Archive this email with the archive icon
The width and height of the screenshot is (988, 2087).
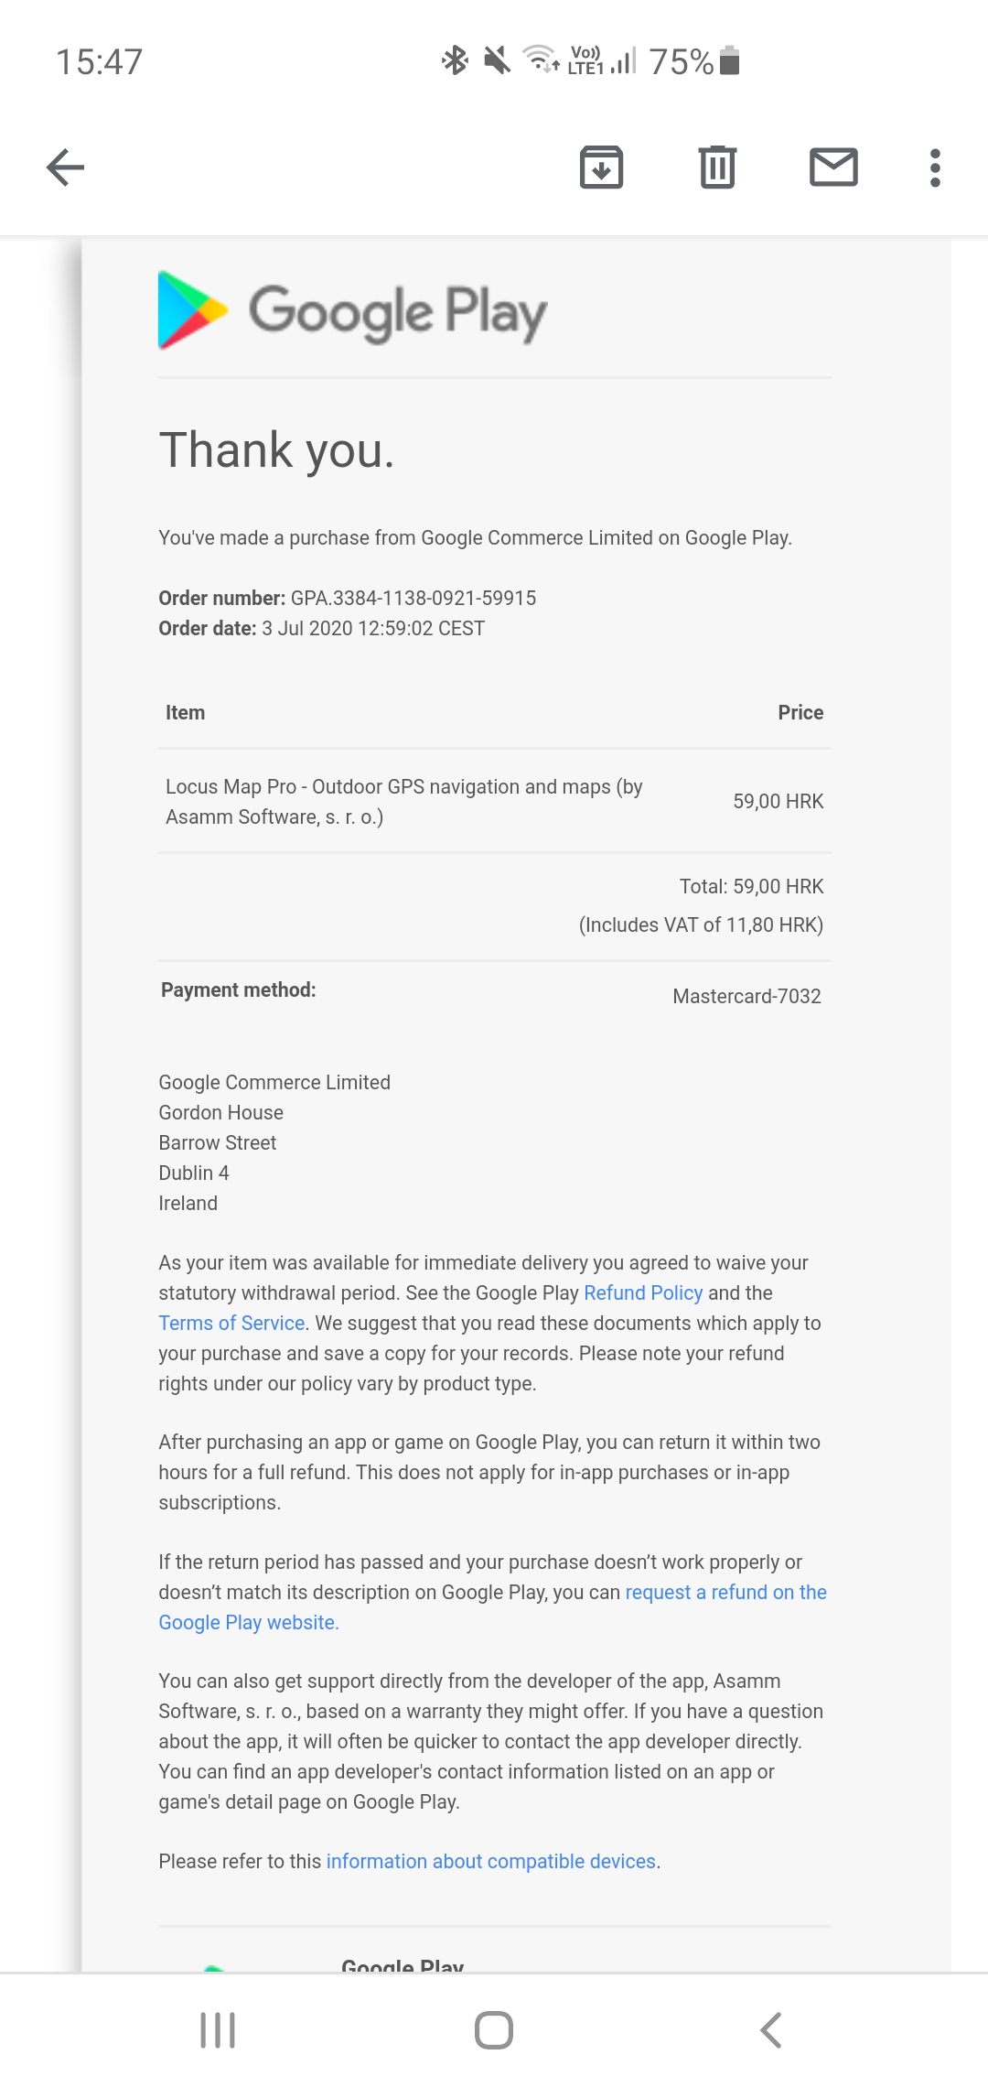tap(601, 168)
